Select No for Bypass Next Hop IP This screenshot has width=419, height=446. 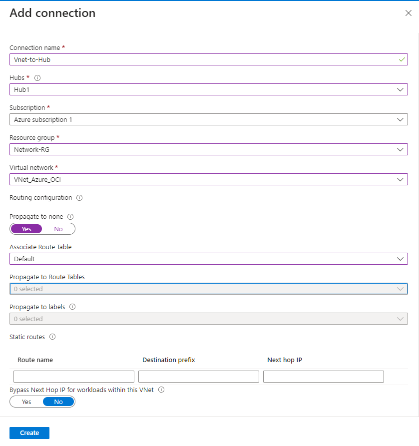[x=58, y=402]
